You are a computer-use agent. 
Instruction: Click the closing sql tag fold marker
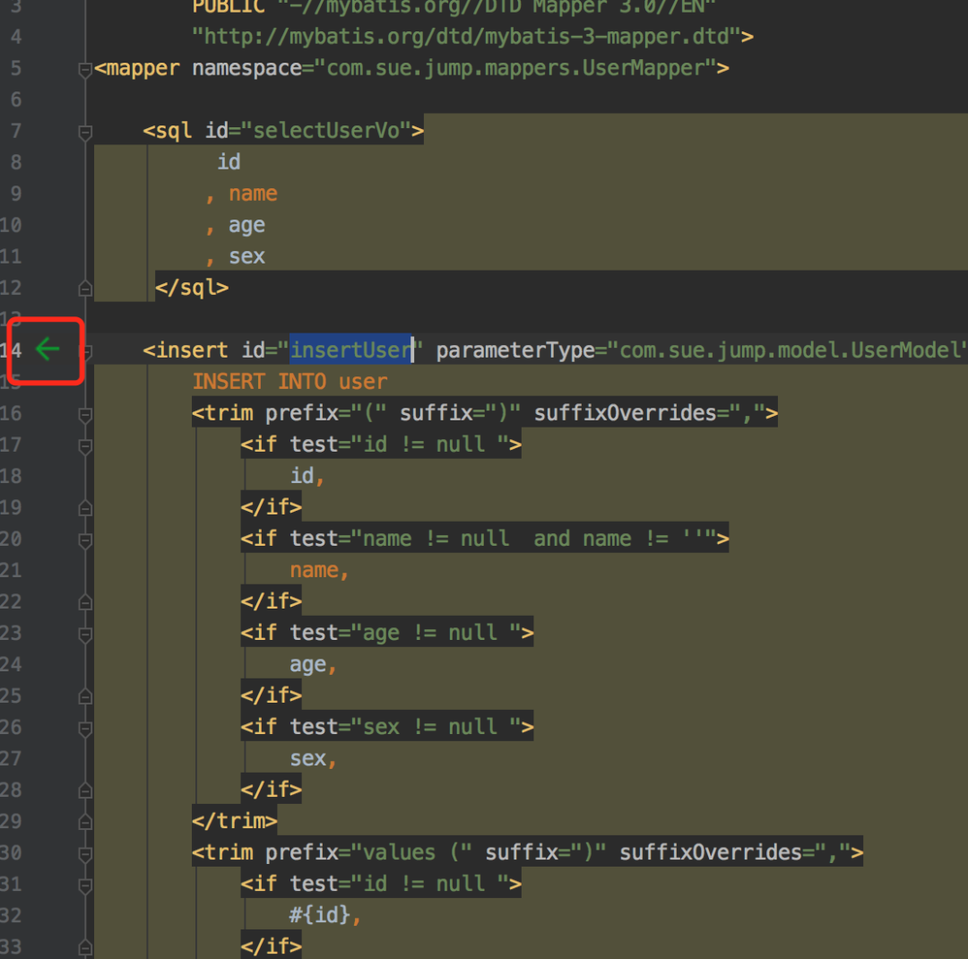click(85, 289)
